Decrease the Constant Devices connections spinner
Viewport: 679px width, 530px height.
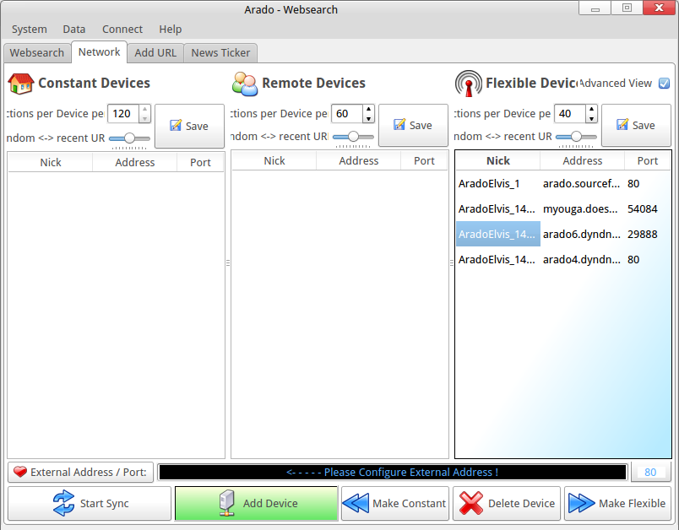[x=145, y=118]
